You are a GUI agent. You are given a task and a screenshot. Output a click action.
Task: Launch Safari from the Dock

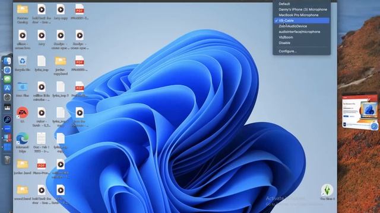click(x=7, y=70)
